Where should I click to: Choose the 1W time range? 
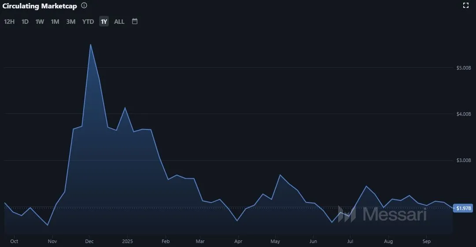pyautogui.click(x=40, y=22)
